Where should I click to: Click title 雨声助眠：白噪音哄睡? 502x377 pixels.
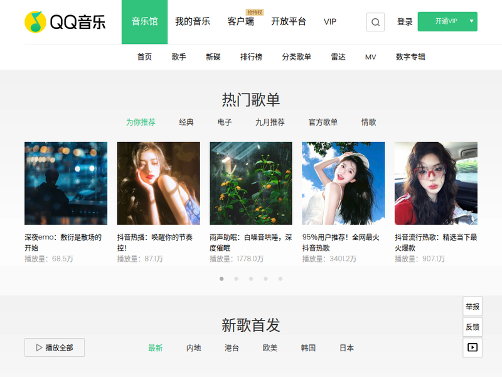point(250,243)
